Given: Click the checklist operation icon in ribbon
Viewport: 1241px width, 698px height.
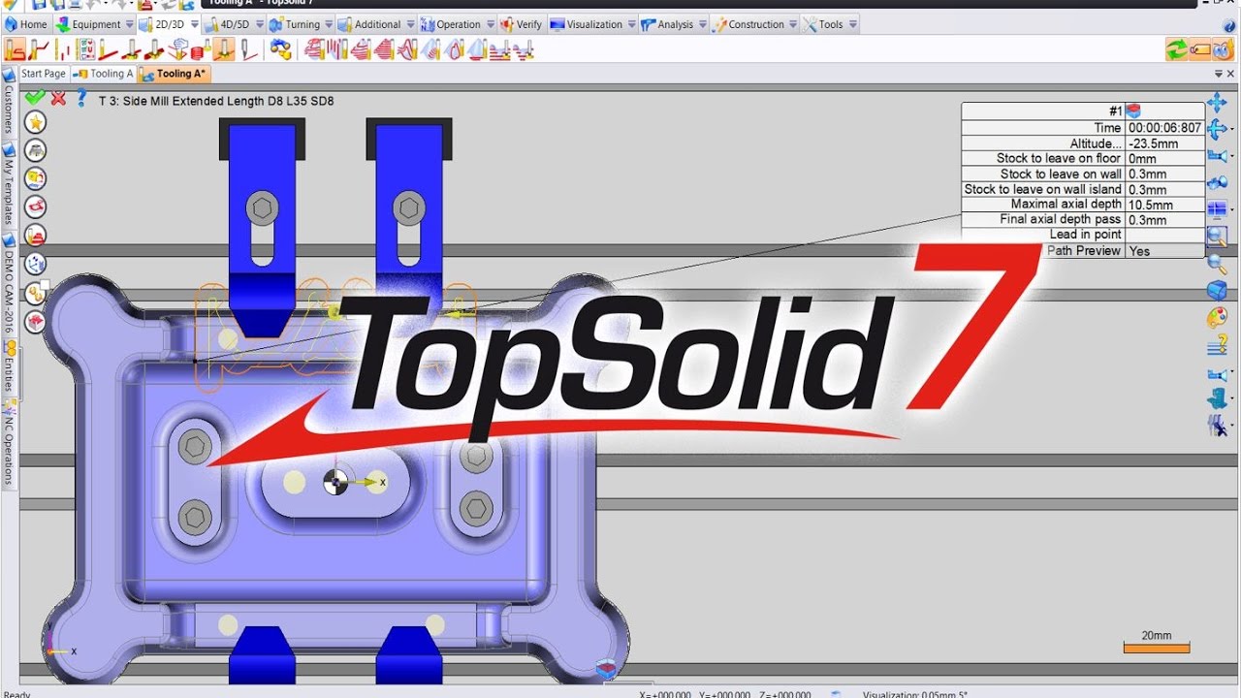Looking at the screenshot, I should pos(86,48).
